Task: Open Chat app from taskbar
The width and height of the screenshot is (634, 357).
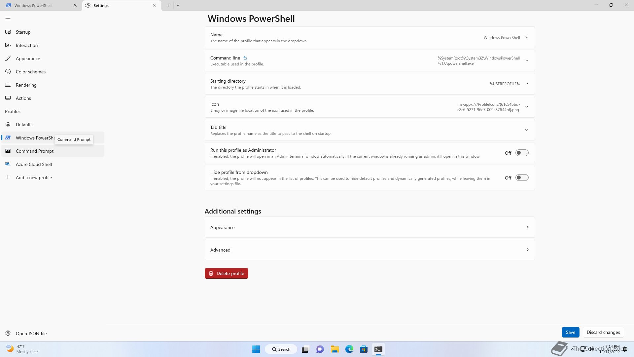Action: [x=320, y=349]
